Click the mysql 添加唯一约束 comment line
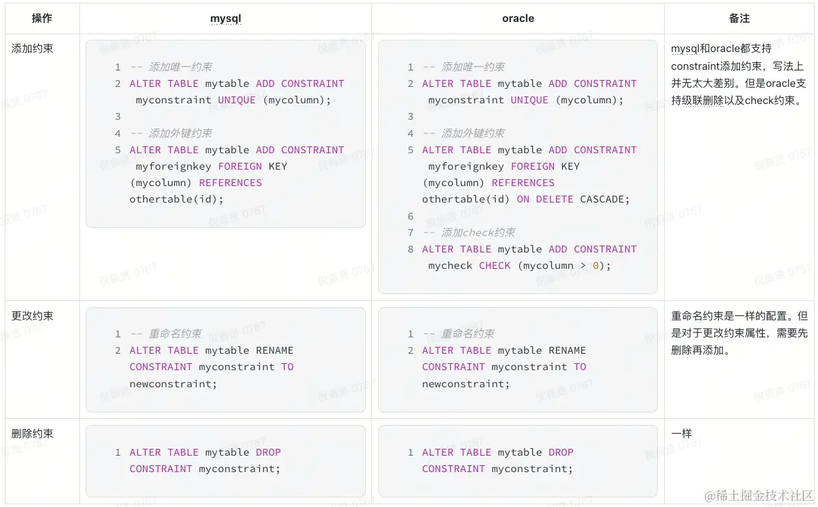Image resolution: width=818 pixels, height=507 pixels. pyautogui.click(x=180, y=67)
